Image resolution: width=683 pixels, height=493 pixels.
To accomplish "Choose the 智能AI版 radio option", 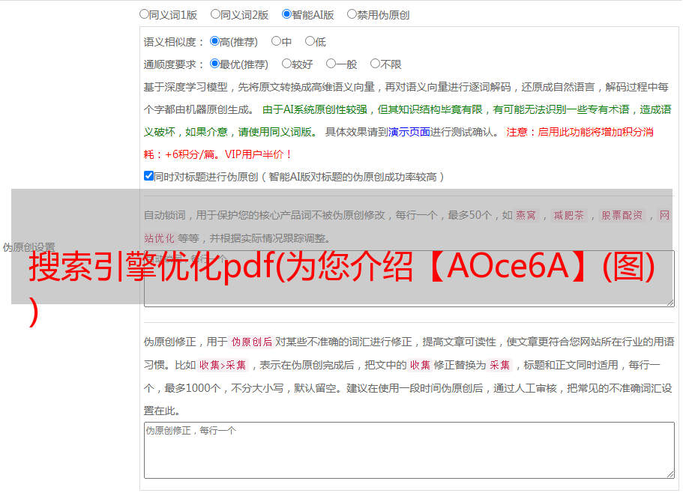I will tap(286, 14).
